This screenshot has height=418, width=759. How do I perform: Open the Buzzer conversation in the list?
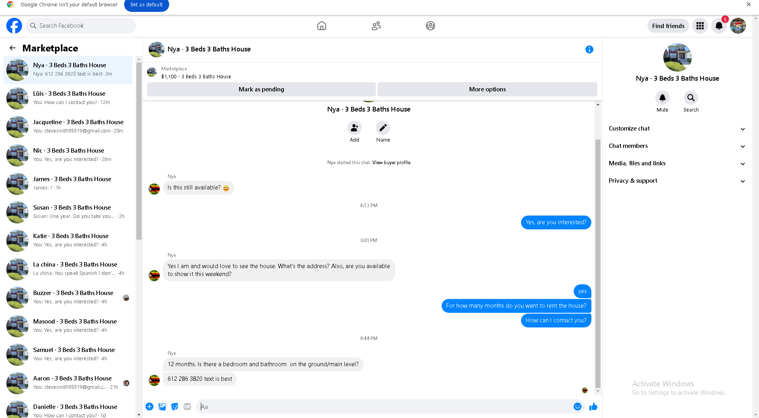tap(68, 297)
